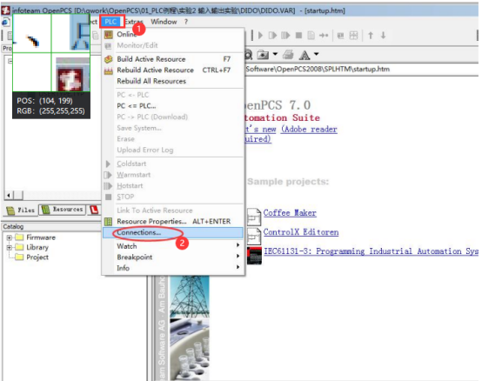Screen dimensions: 482x381
Task: Expand the Watch submenu
Action: coord(173,246)
